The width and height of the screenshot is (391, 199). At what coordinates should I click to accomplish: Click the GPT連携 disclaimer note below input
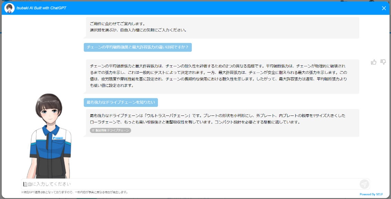pyautogui.click(x=74, y=192)
